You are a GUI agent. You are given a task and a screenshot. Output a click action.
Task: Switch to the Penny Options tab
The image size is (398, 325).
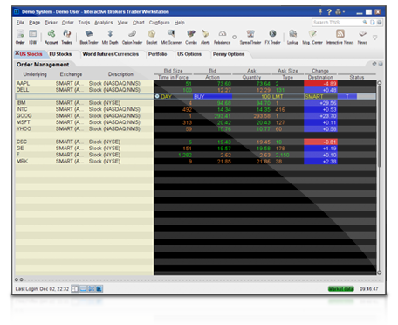coord(229,54)
